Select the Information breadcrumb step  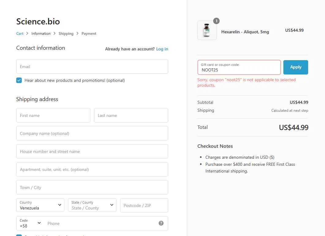pyautogui.click(x=41, y=34)
